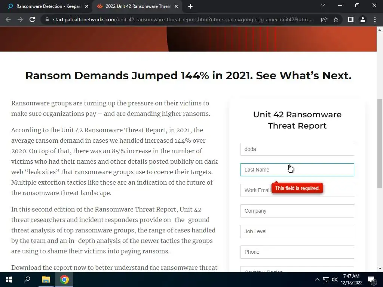Click the address bar URL
Image resolution: width=383 pixels, height=287 pixels.
click(183, 19)
